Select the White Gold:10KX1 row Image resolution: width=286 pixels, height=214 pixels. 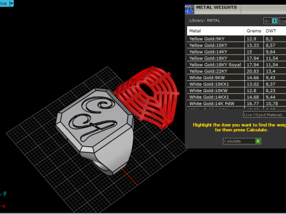tap(237, 84)
